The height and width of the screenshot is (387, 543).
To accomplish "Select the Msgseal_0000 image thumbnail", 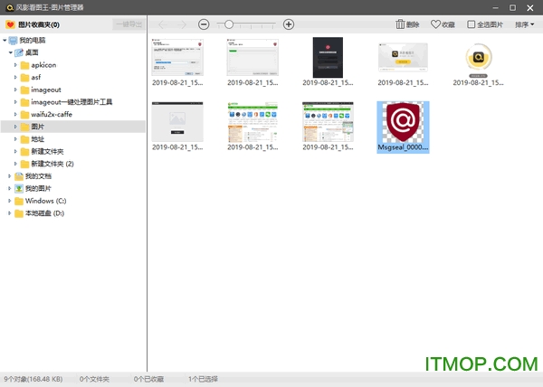I will (x=403, y=127).
